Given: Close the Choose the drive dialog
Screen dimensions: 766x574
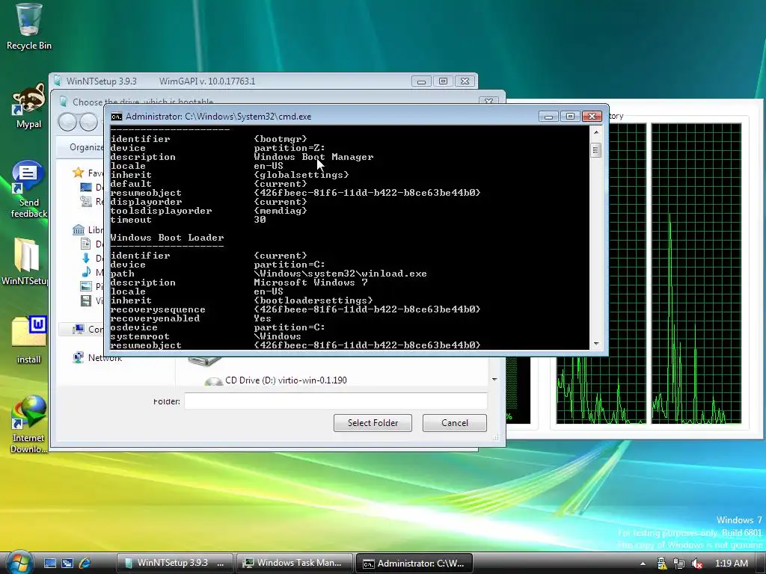Looking at the screenshot, I should pos(488,101).
